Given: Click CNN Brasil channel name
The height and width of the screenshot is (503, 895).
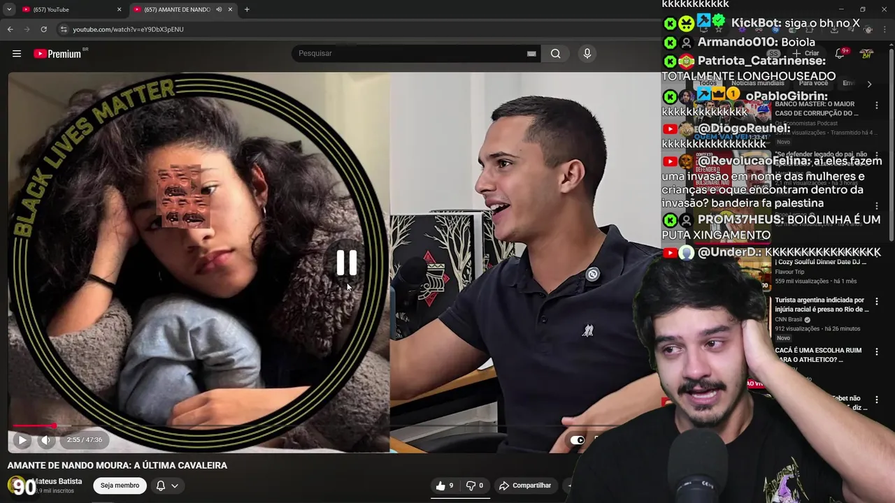Looking at the screenshot, I should point(789,319).
